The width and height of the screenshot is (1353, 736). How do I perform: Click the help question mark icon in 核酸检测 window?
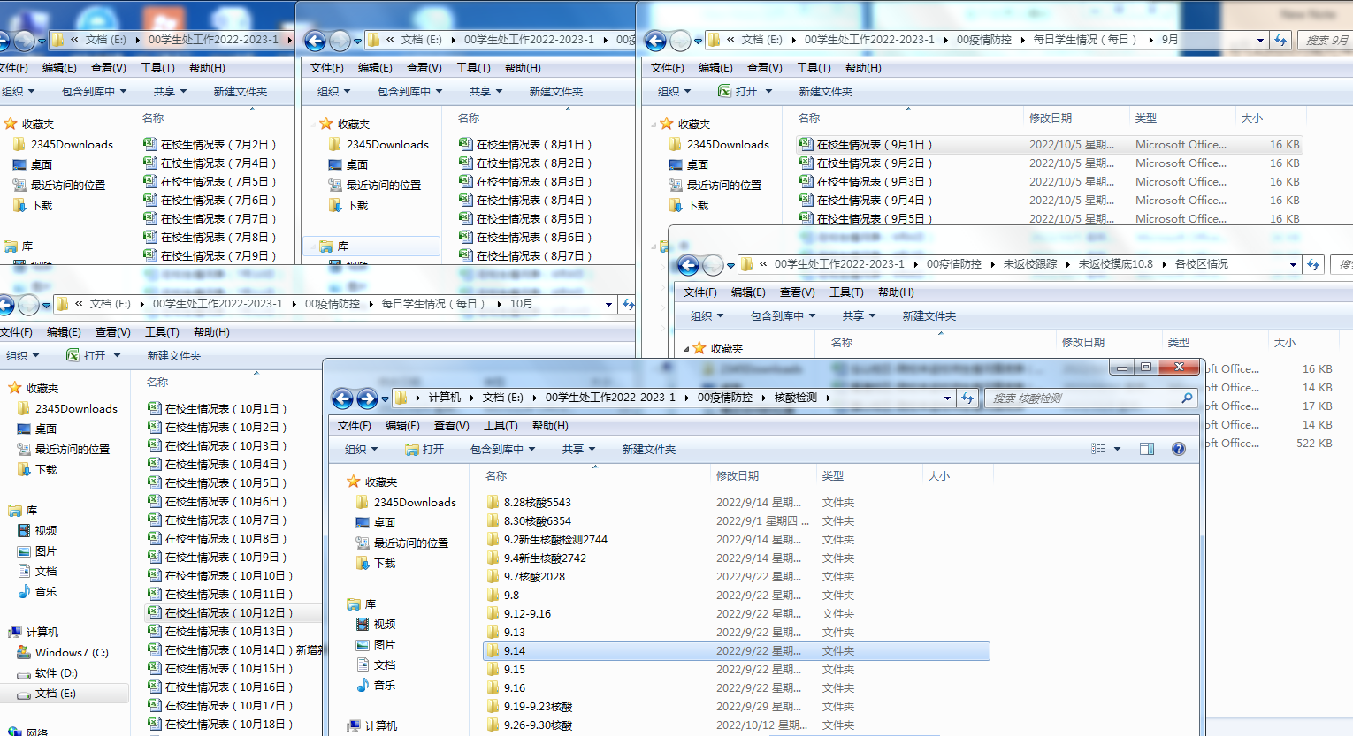[x=1178, y=449]
